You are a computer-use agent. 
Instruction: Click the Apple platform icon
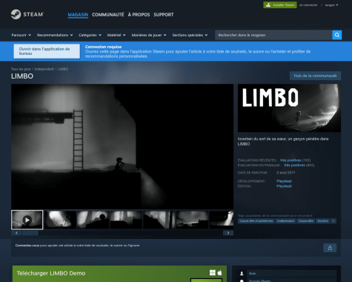(x=219, y=272)
